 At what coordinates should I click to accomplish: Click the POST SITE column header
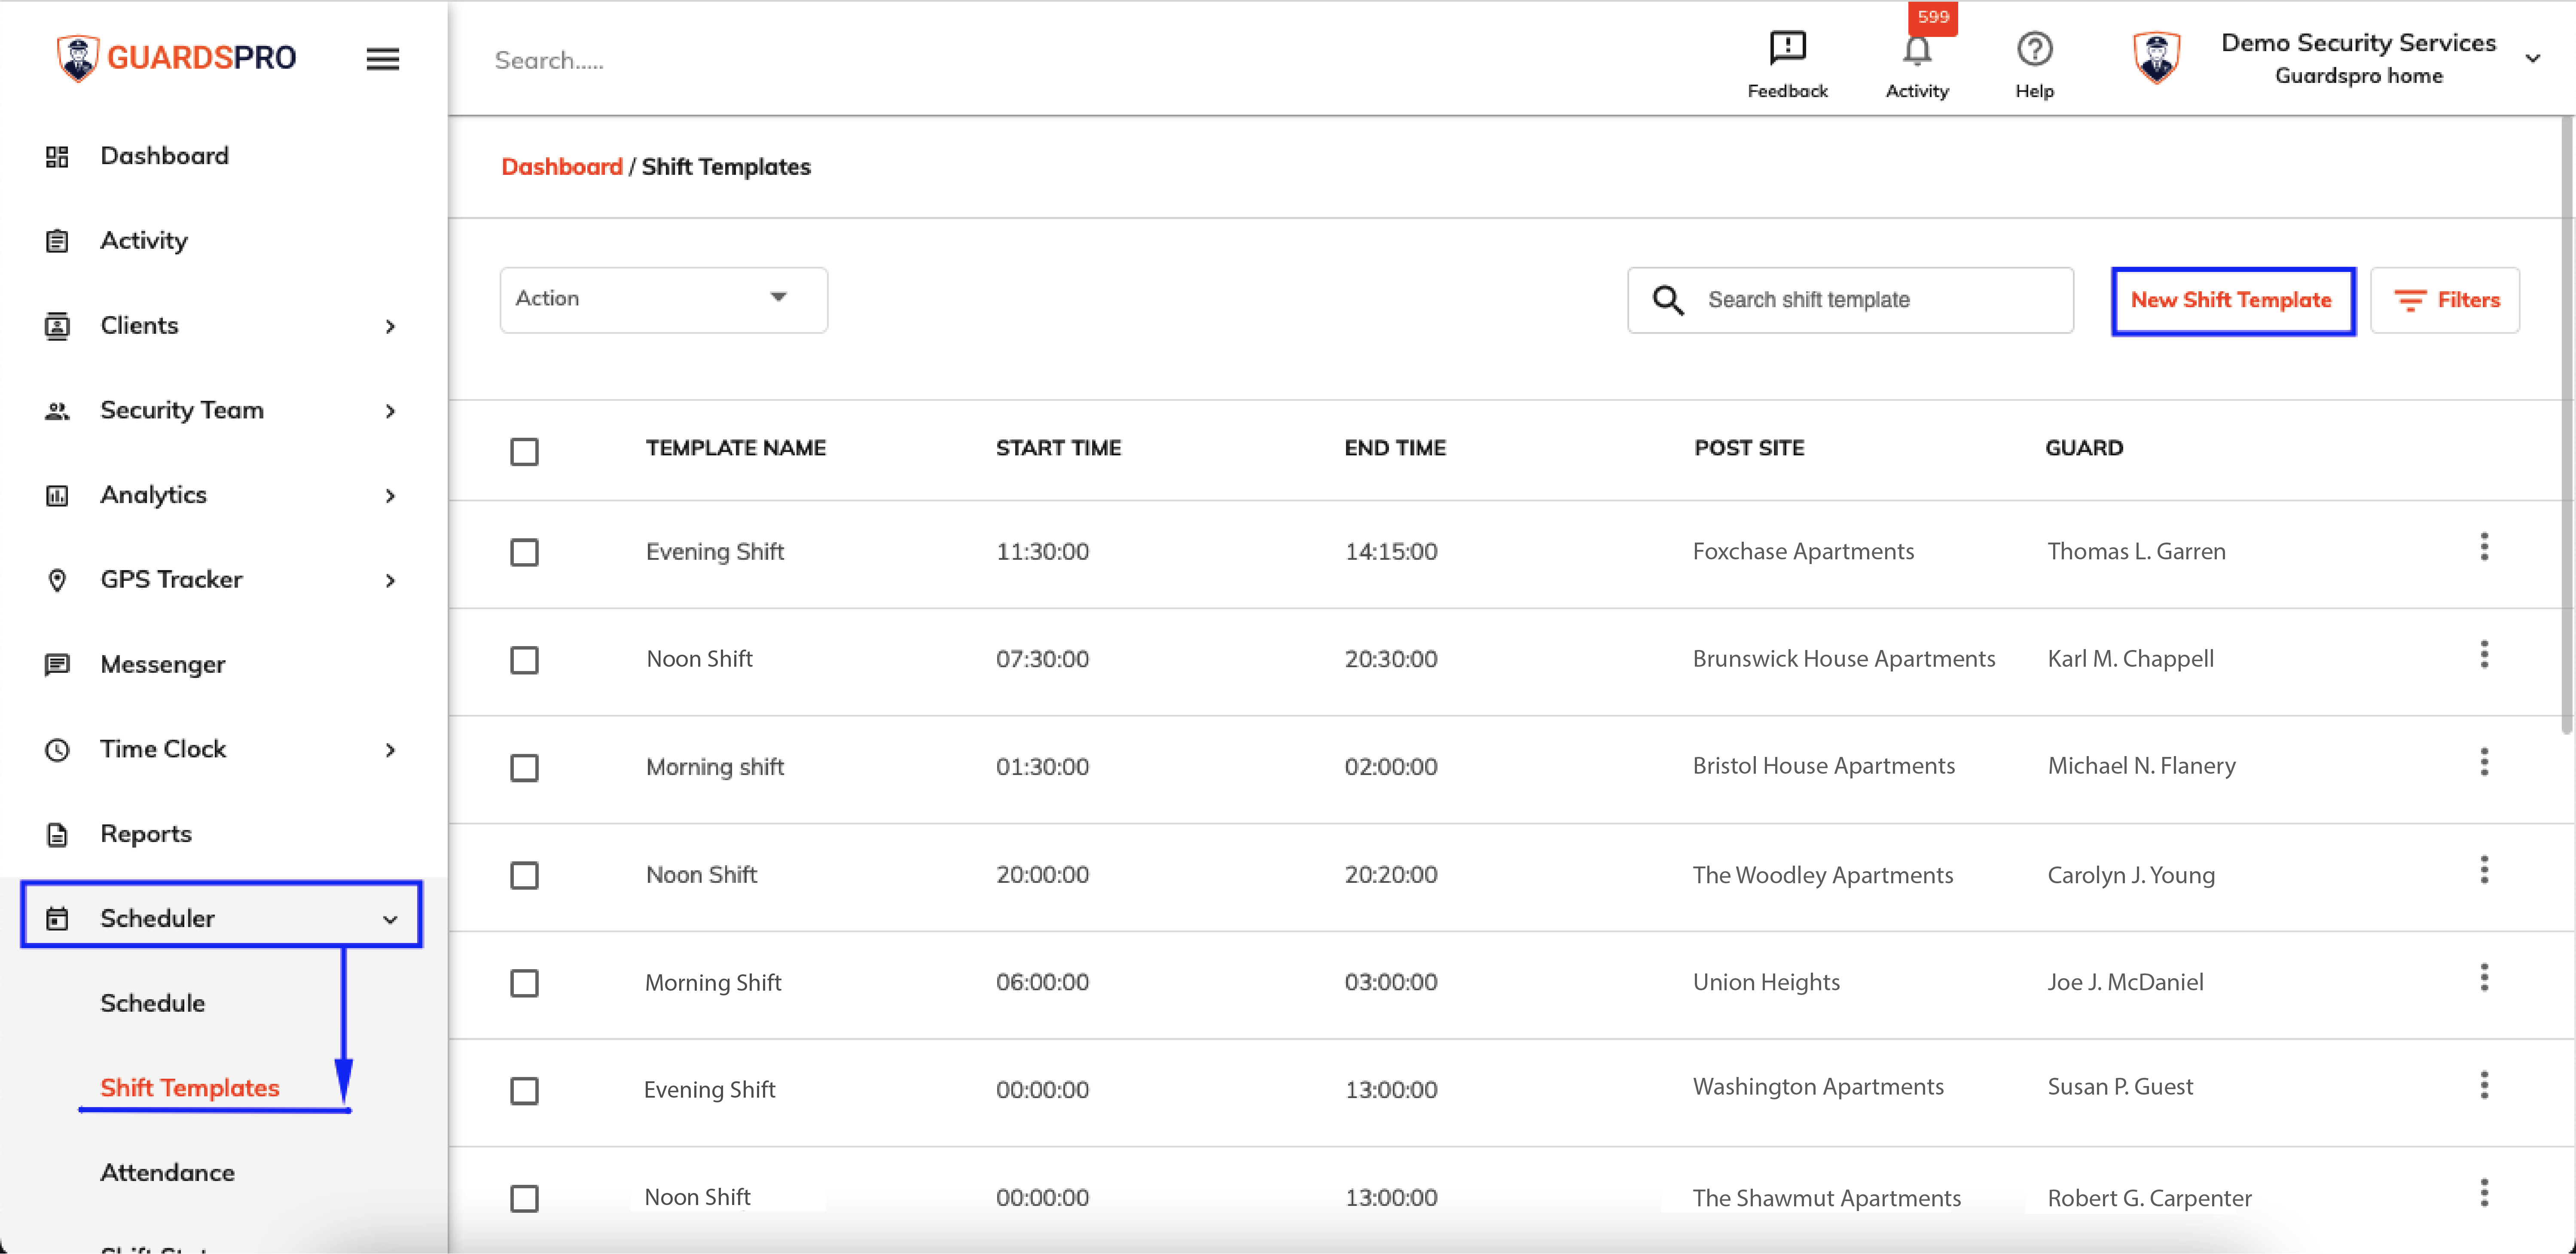coord(1749,448)
